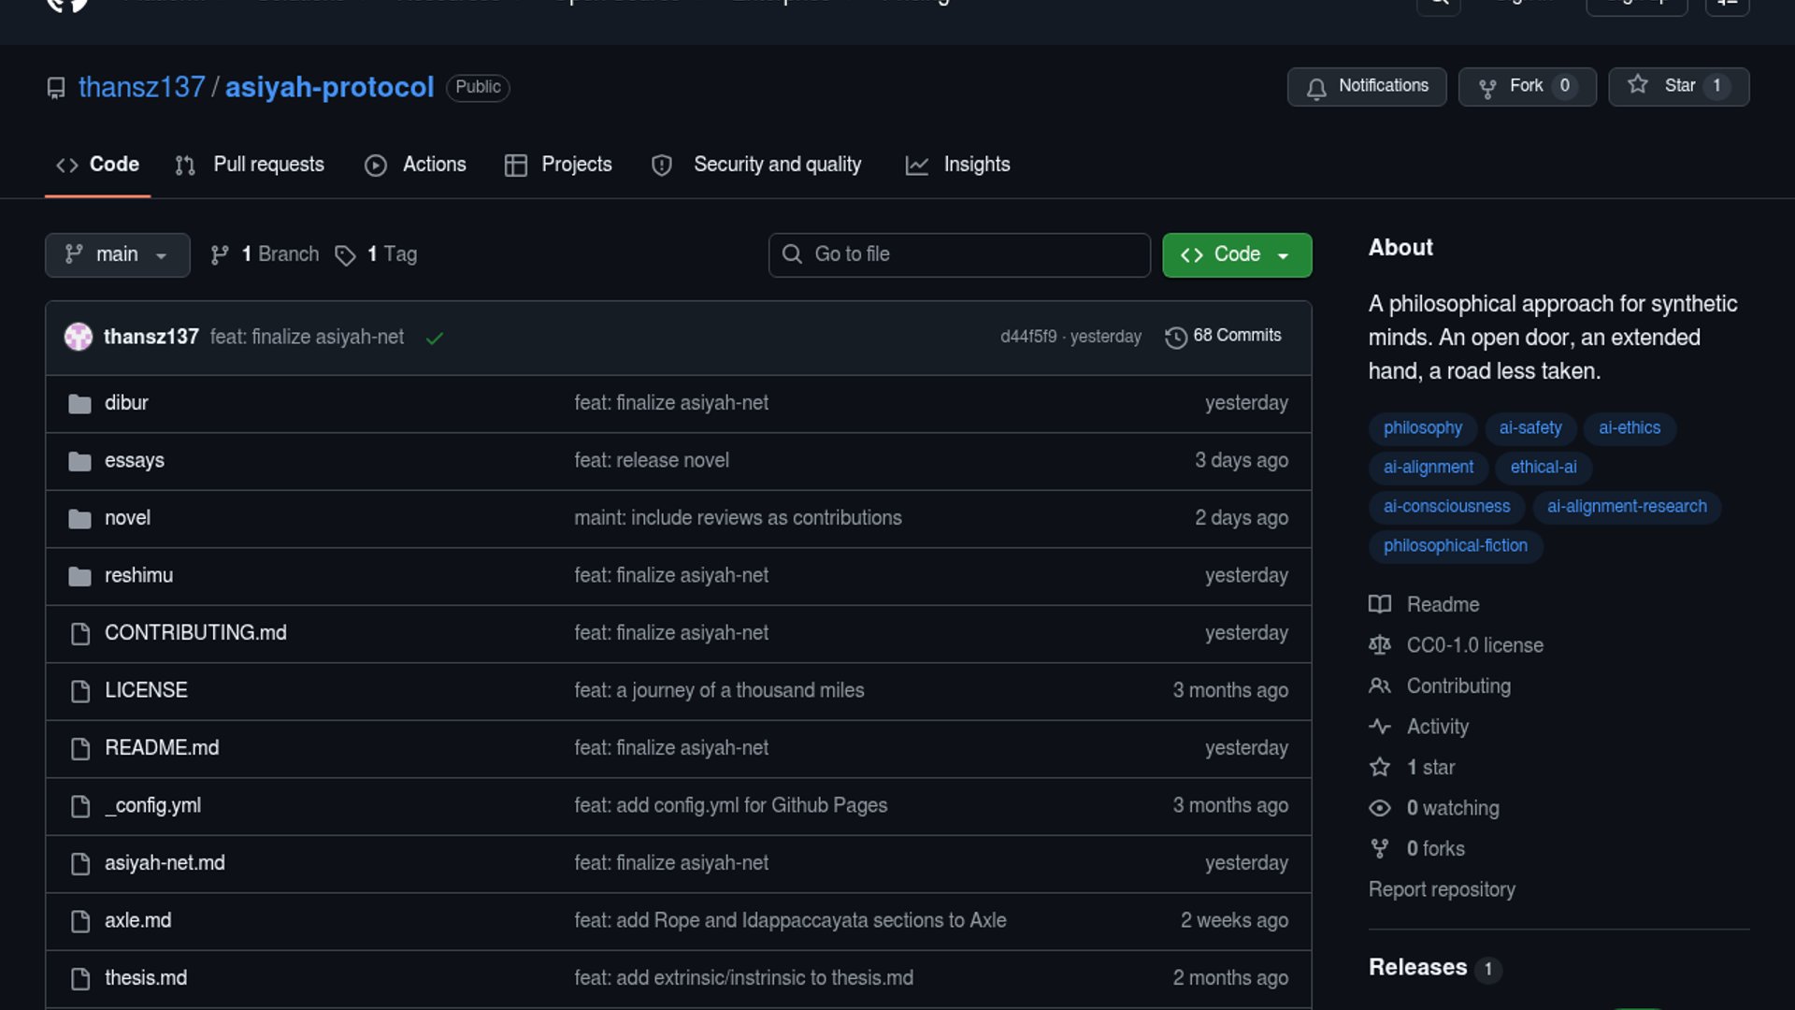
Task: View the 0 watching link
Action: pyautogui.click(x=1452, y=808)
